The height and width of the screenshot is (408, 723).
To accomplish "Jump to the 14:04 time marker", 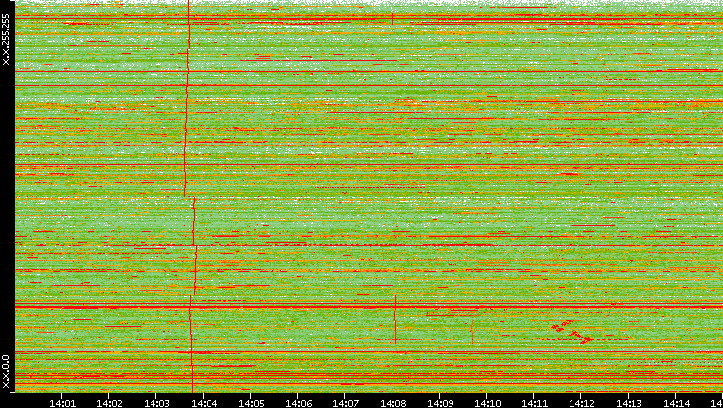I will pyautogui.click(x=204, y=401).
